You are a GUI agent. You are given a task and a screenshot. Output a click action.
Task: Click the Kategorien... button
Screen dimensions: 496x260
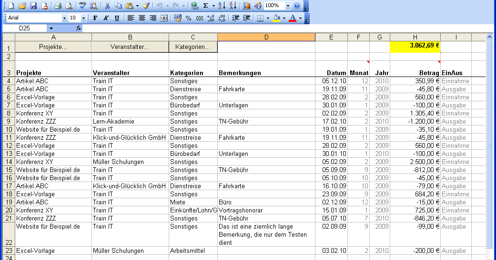coord(192,47)
